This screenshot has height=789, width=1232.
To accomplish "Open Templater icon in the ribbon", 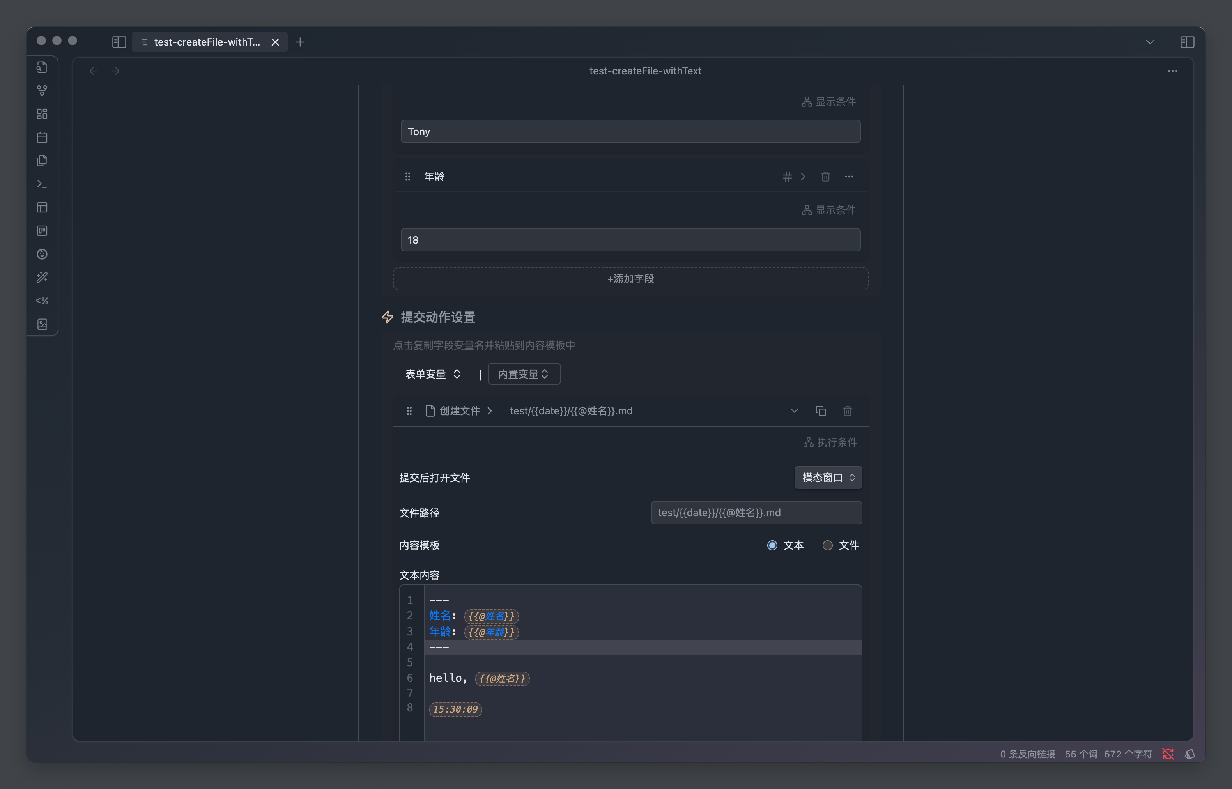I will (x=42, y=301).
